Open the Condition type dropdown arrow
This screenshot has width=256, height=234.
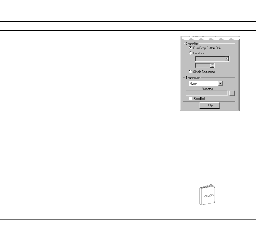(x=226, y=59)
